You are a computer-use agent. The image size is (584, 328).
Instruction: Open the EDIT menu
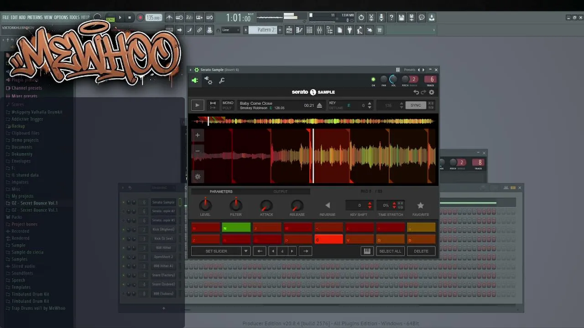(x=14, y=17)
